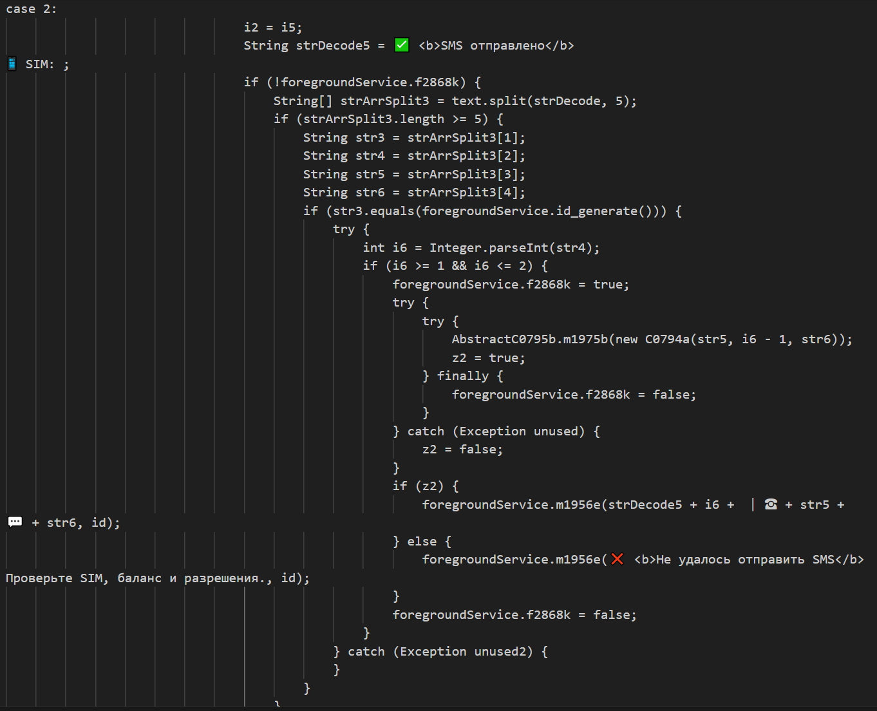Click the 'case 2:' label
Viewport: 877px width, 711px height.
pos(31,9)
